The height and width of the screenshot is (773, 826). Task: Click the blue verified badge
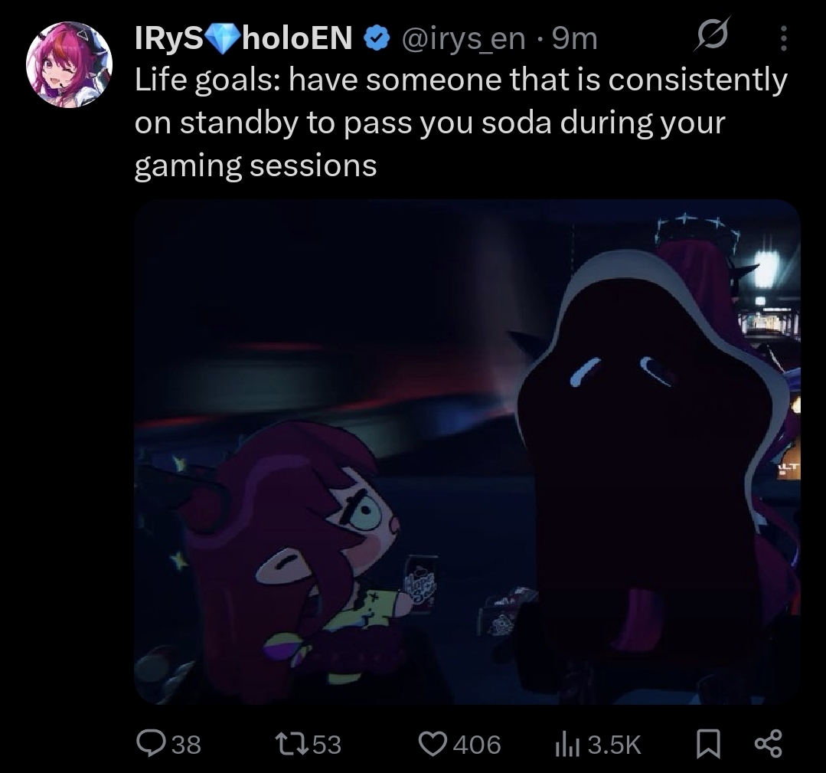tap(376, 40)
